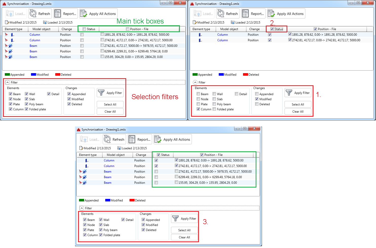Uncheck Modified changes filter in top-right window

(257, 99)
